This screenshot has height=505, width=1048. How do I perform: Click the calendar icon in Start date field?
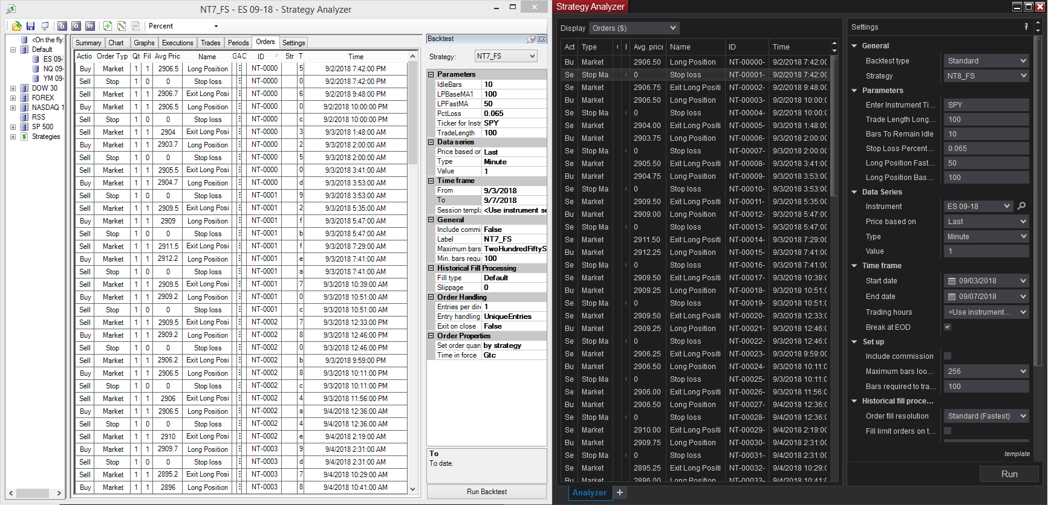[952, 281]
